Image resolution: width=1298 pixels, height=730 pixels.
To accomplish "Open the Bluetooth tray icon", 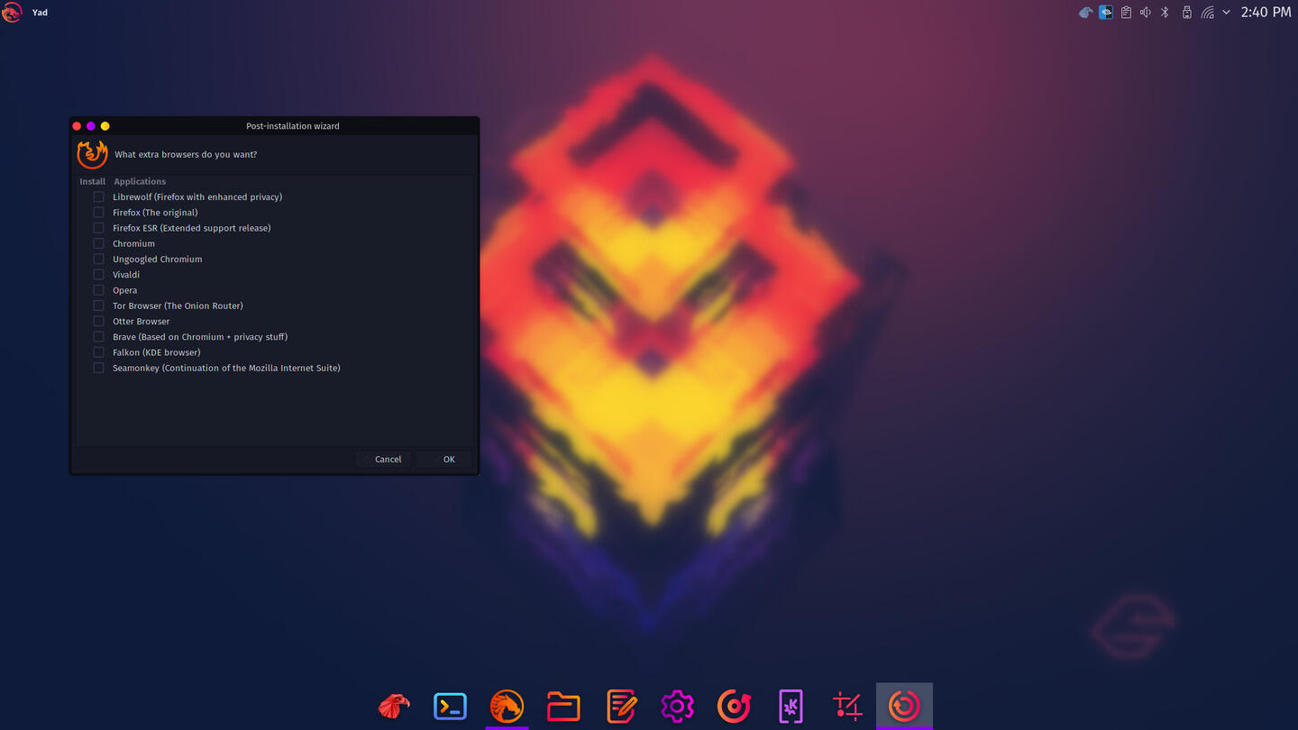I will coord(1165,13).
